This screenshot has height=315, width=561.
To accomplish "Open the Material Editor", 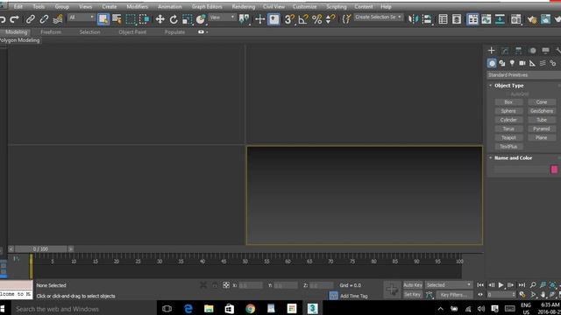I will [516, 19].
